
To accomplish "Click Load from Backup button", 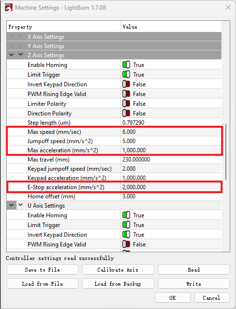I will tap(118, 284).
